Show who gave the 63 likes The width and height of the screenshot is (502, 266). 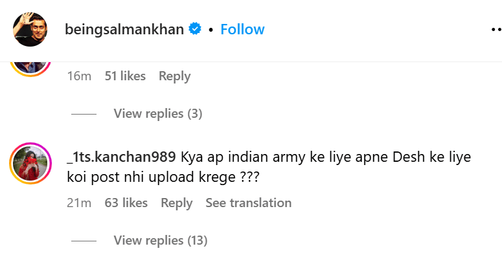[x=126, y=203]
